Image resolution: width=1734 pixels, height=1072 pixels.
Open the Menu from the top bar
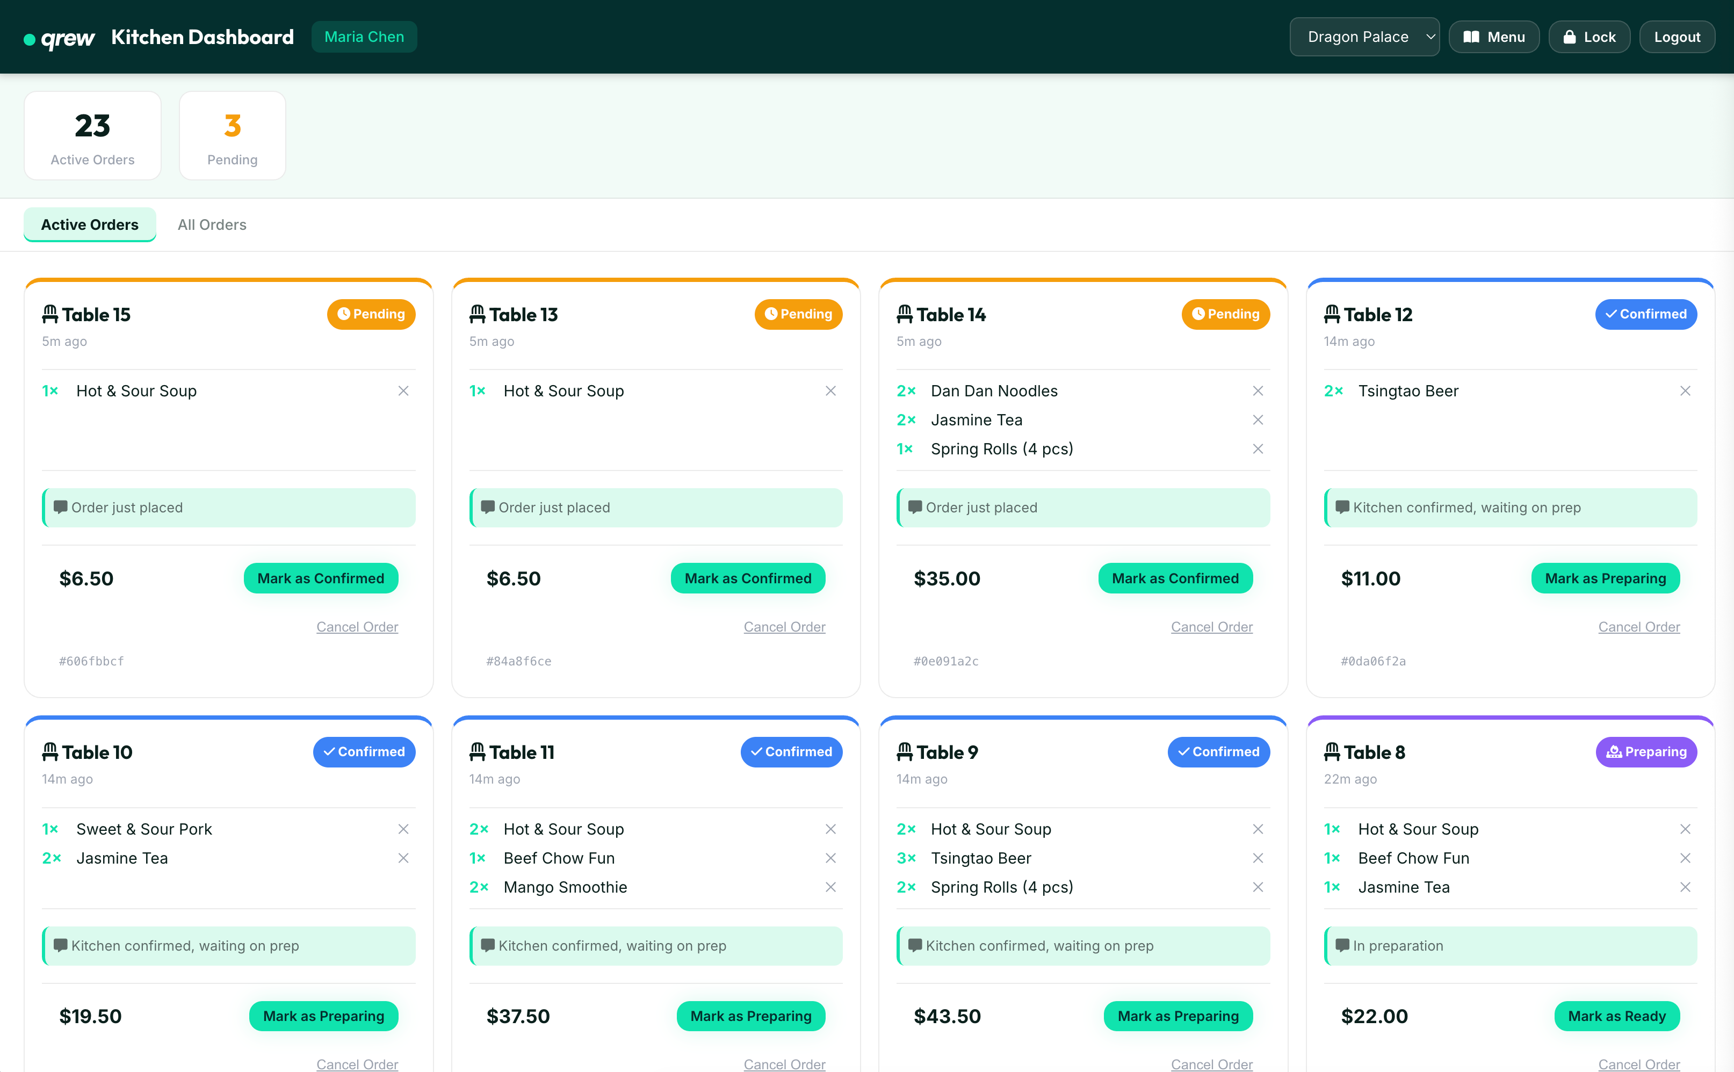1494,36
